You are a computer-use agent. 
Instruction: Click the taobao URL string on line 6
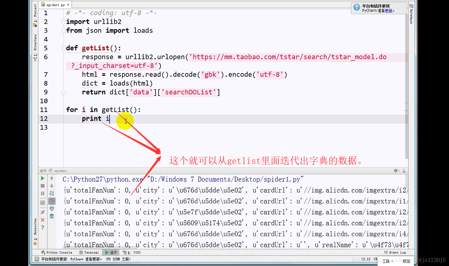point(288,57)
